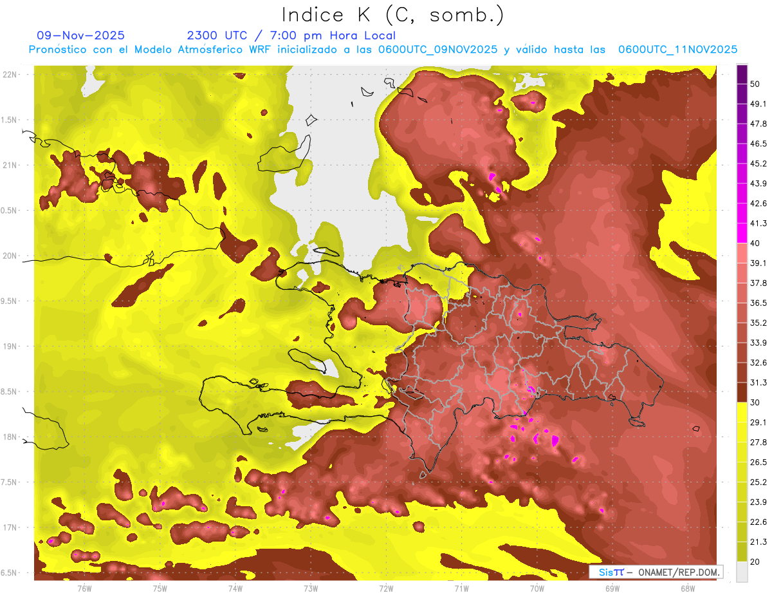The width and height of the screenshot is (772, 597).
Task: Click the '75W' longitude label
Action: pos(160,588)
